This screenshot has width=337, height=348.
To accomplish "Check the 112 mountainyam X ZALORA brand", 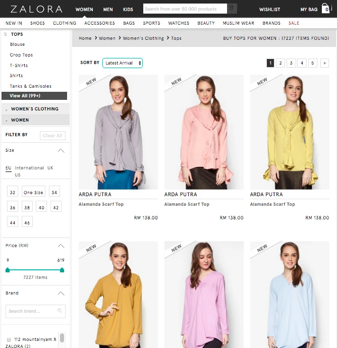I will pos(9,339).
